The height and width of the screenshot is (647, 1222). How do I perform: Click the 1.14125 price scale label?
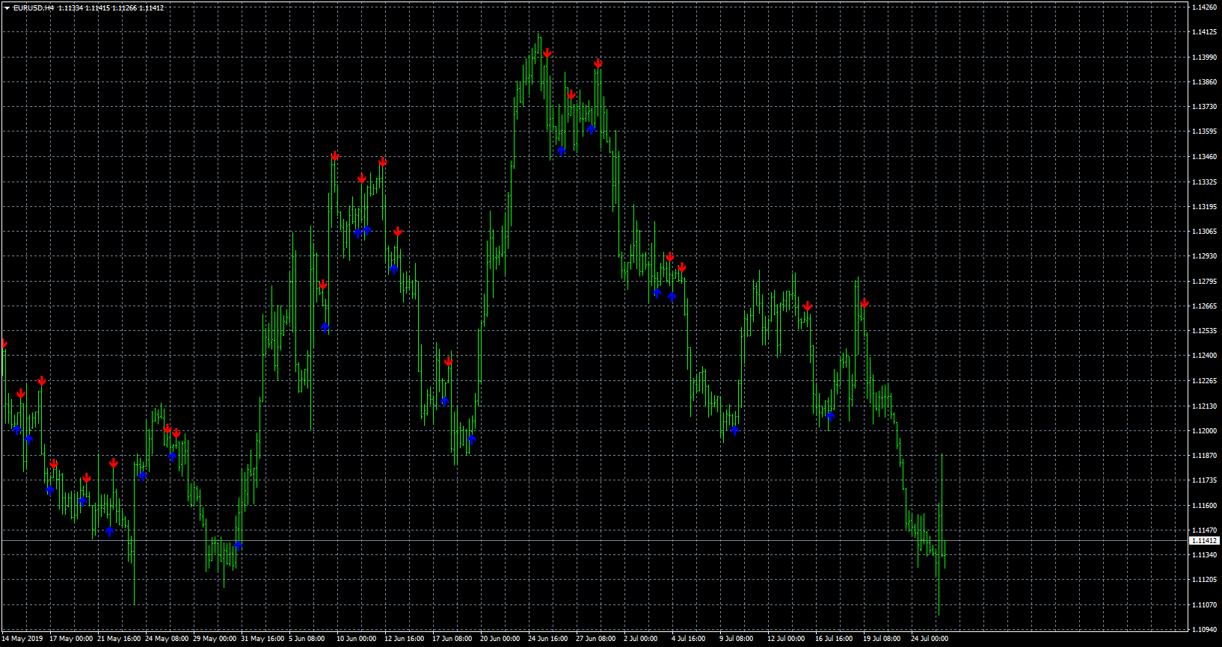pyautogui.click(x=1204, y=32)
